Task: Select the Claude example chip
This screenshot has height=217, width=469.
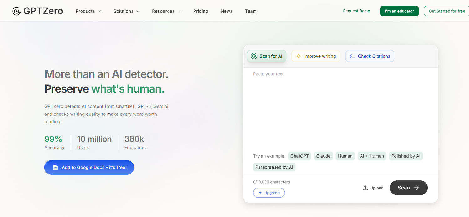Action: (x=323, y=156)
